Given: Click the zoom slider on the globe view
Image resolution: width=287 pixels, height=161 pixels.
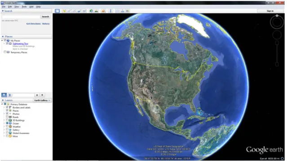Looking at the screenshot, I should pos(277,53).
